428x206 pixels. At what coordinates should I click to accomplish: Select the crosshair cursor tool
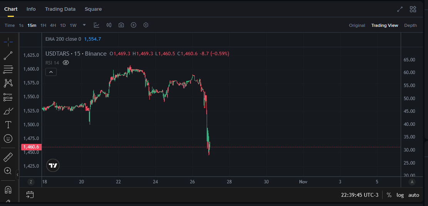pos(8,42)
